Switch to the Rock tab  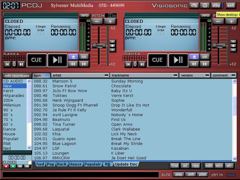pos(62,164)
